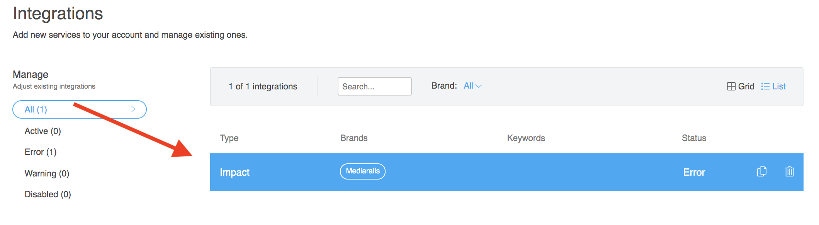The height and width of the screenshot is (225, 819).
Task: Click the List view icon
Action: click(765, 87)
